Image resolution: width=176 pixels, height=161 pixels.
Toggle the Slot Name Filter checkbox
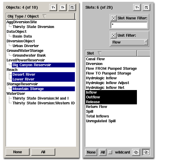pyautogui.click(x=114, y=18)
